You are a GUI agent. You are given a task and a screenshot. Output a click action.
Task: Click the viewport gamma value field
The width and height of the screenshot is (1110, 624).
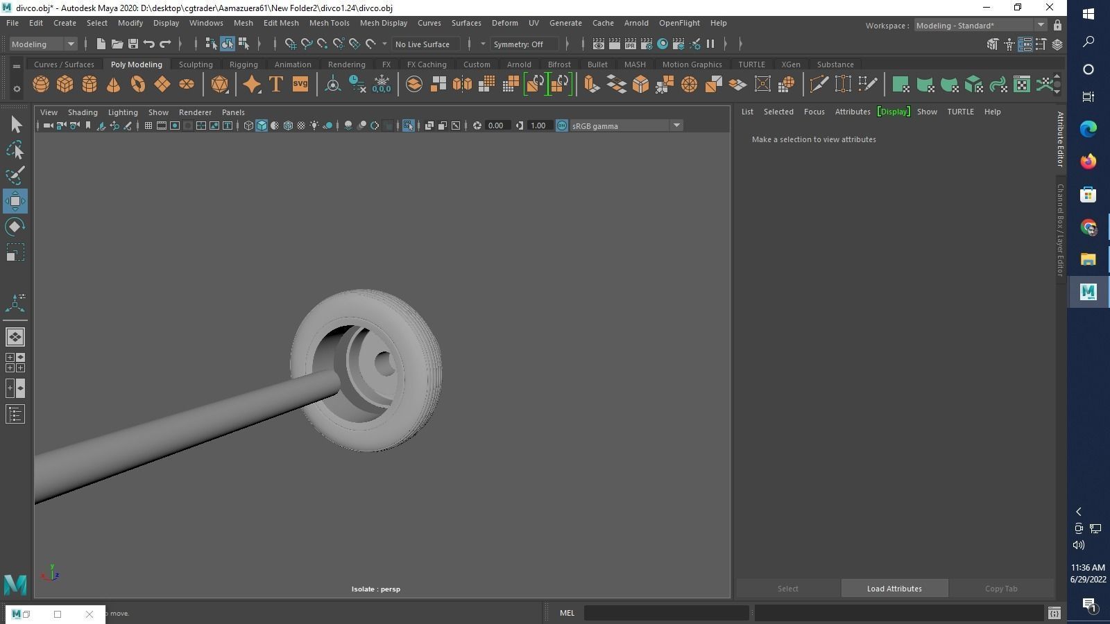coord(538,125)
